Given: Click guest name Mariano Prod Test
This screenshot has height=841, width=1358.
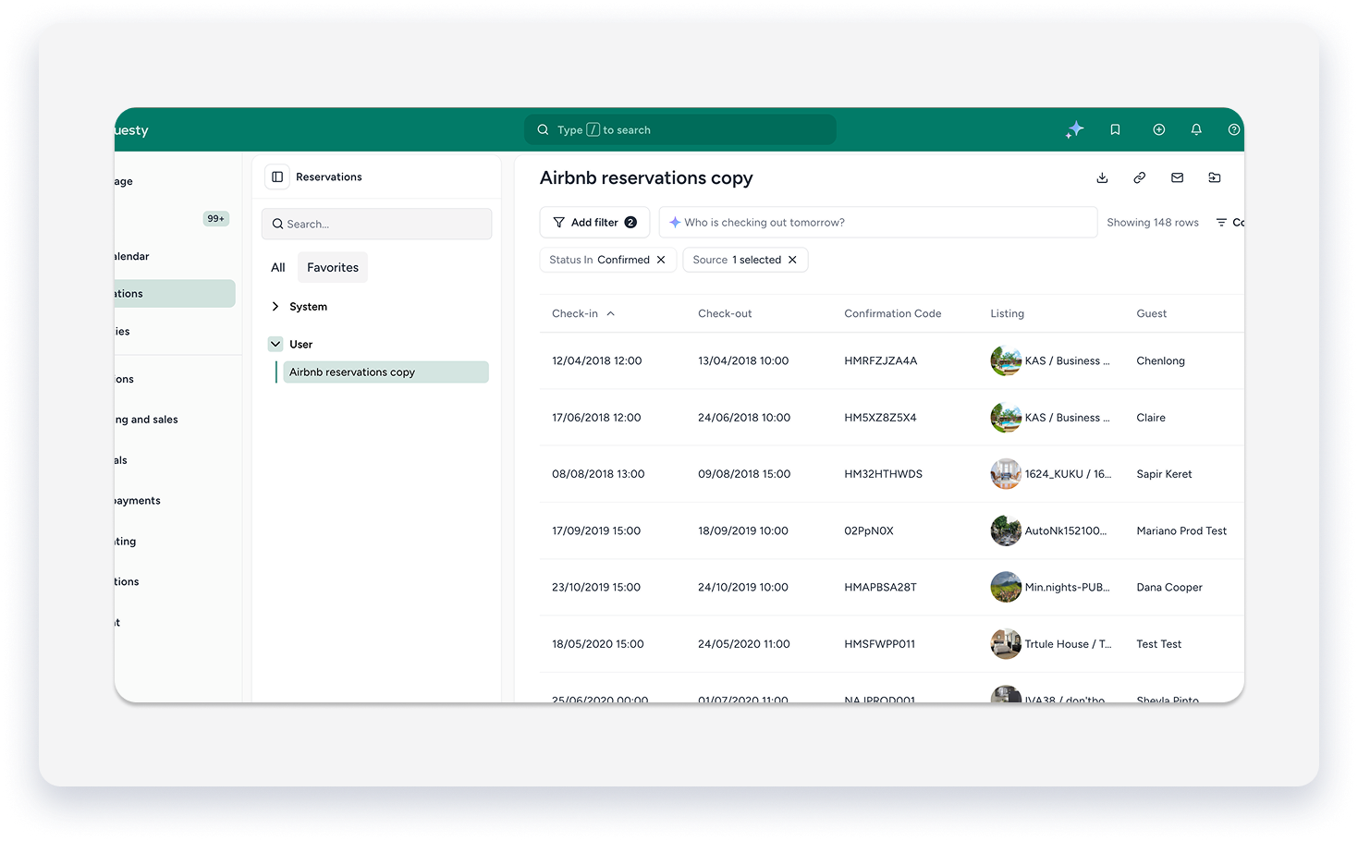Looking at the screenshot, I should point(1182,530).
